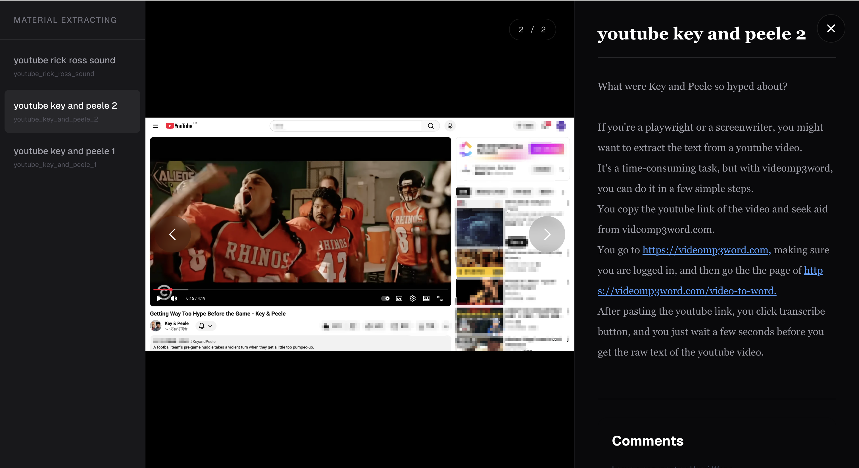Switch to 'youtube key and peele 1'

pos(64,151)
